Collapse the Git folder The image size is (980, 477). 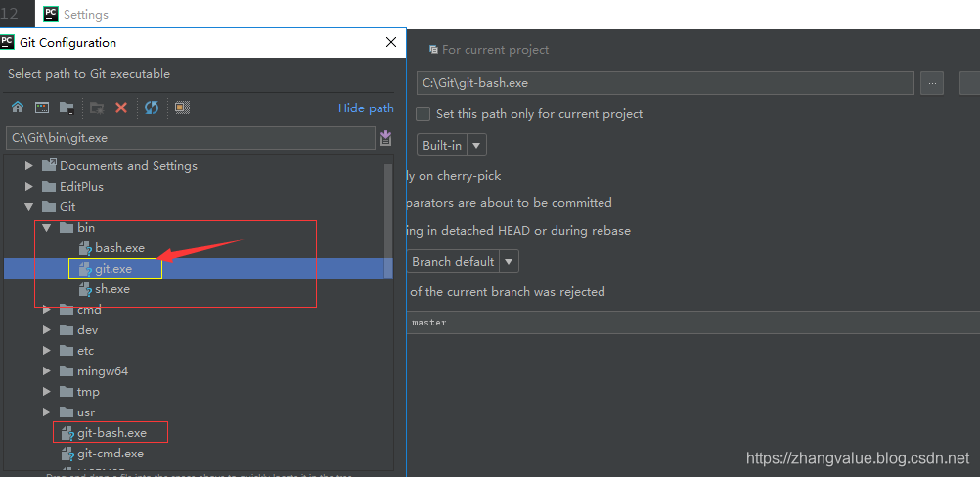coord(28,206)
